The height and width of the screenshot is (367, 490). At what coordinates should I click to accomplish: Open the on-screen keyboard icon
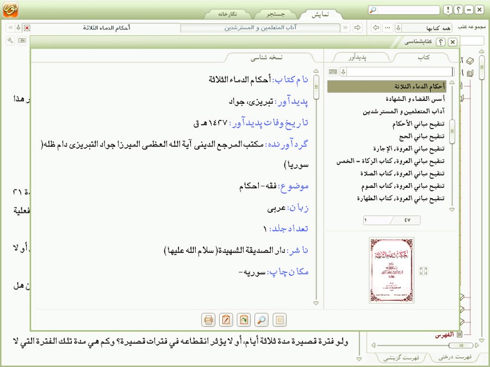coord(333,72)
